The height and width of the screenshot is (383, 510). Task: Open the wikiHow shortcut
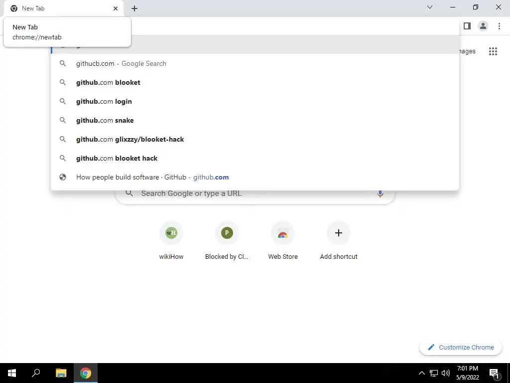click(x=171, y=241)
